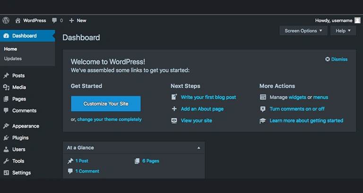Dismiss the Welcome to WordPress panel
Image resolution: width=363 pixels, height=193 pixels.
(x=336, y=59)
